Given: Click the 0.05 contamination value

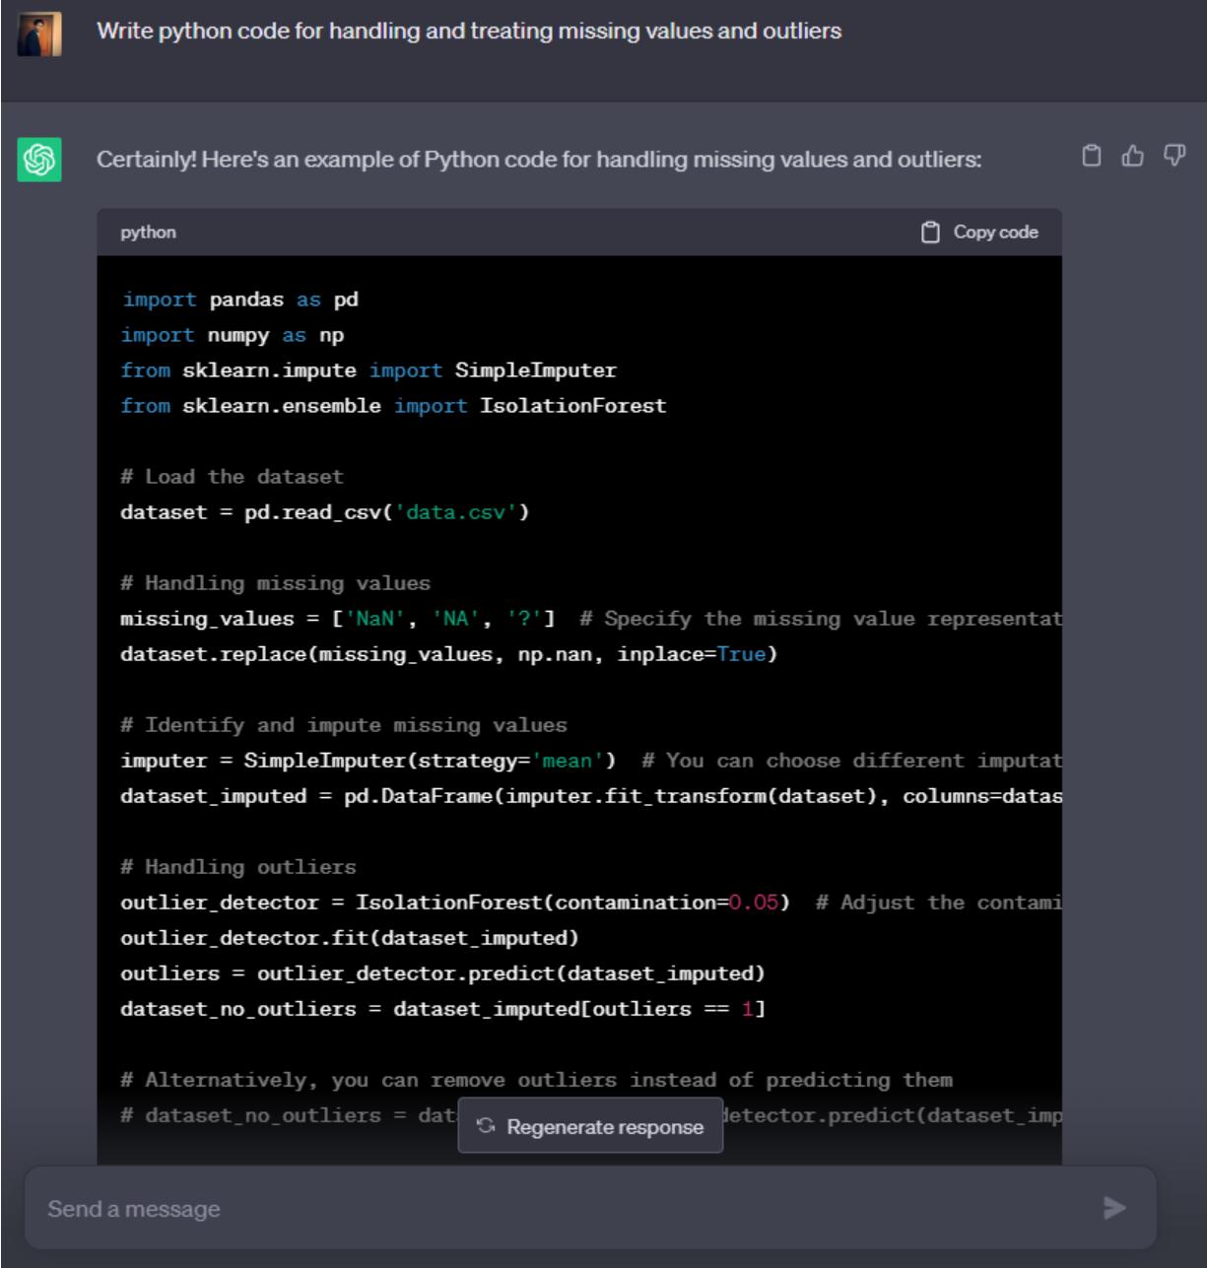Looking at the screenshot, I should pyautogui.click(x=753, y=902).
